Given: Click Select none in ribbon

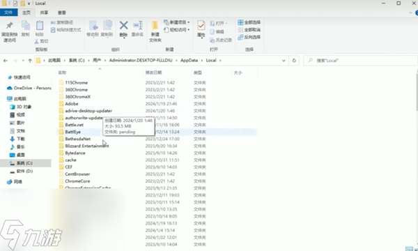Looking at the screenshot, I should point(249,29).
